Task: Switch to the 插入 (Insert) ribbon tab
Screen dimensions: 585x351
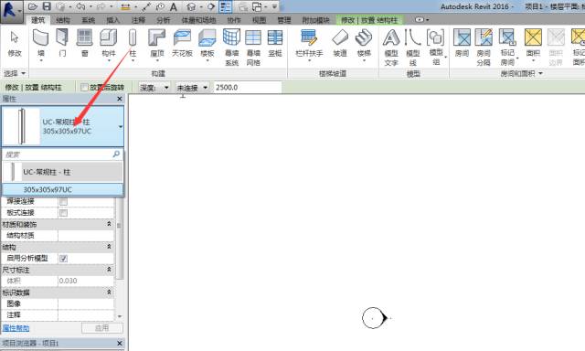Action: pyautogui.click(x=113, y=20)
